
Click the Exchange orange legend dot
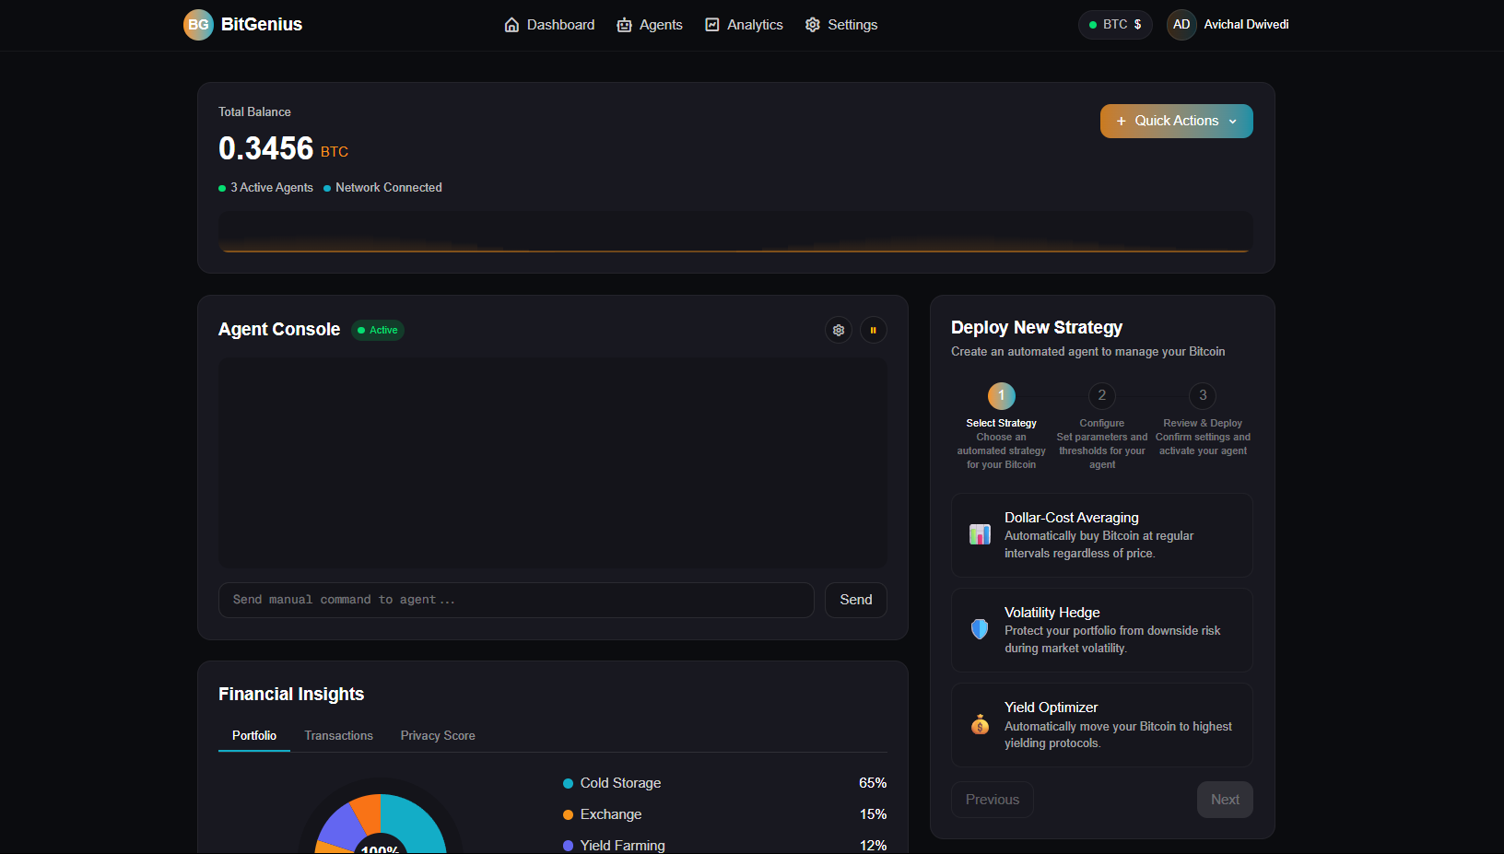tap(568, 815)
